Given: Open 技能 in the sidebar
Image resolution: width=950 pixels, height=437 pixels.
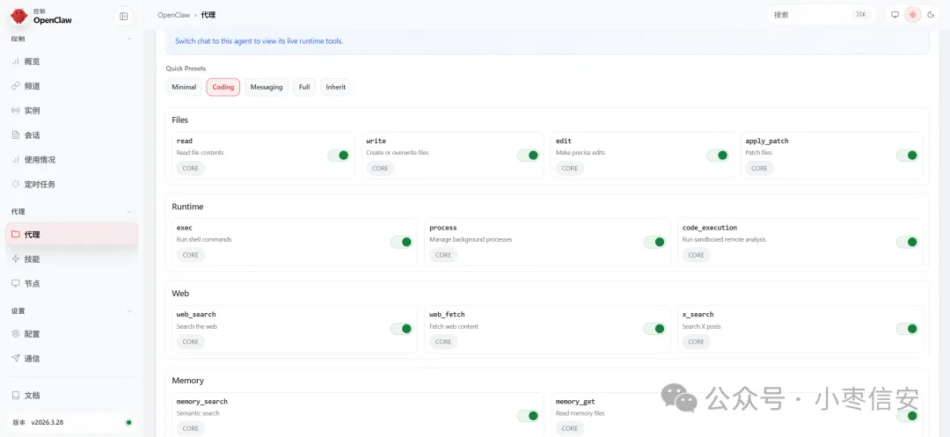Looking at the screenshot, I should pos(71,259).
